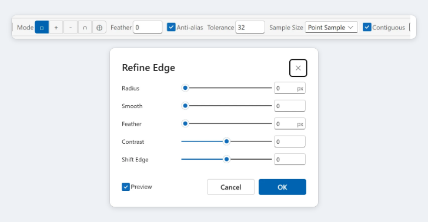The image size is (428, 222).
Task: Focus the Smooth value field
Action: pyautogui.click(x=290, y=106)
